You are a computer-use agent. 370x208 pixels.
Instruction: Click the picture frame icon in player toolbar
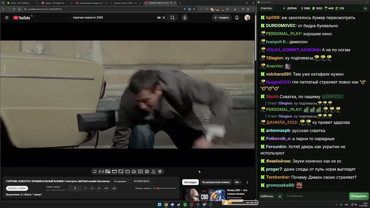pyautogui.click(x=121, y=172)
